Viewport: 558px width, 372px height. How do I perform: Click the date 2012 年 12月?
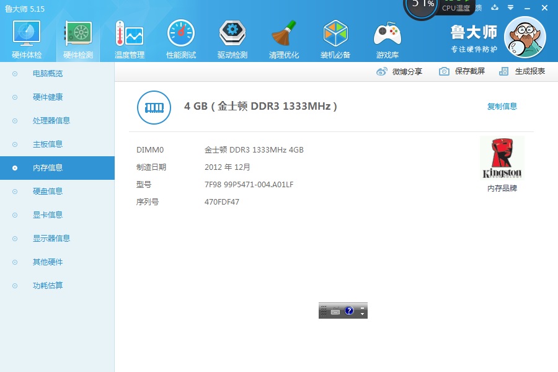[227, 167]
